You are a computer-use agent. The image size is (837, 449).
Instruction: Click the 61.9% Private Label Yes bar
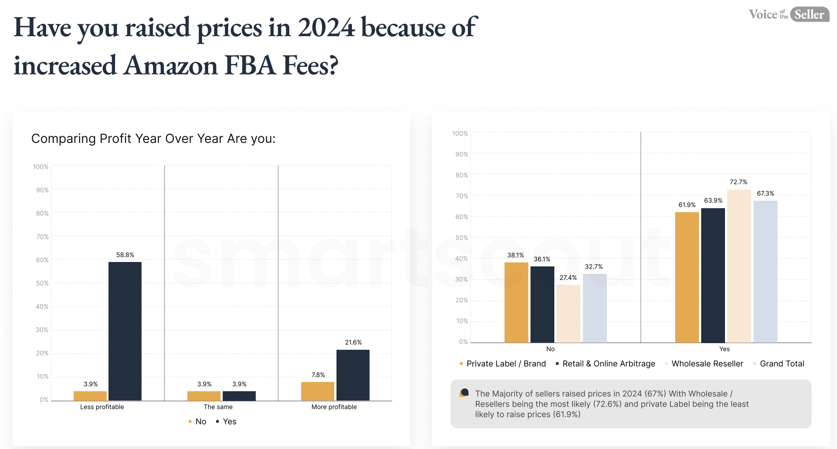pos(687,277)
